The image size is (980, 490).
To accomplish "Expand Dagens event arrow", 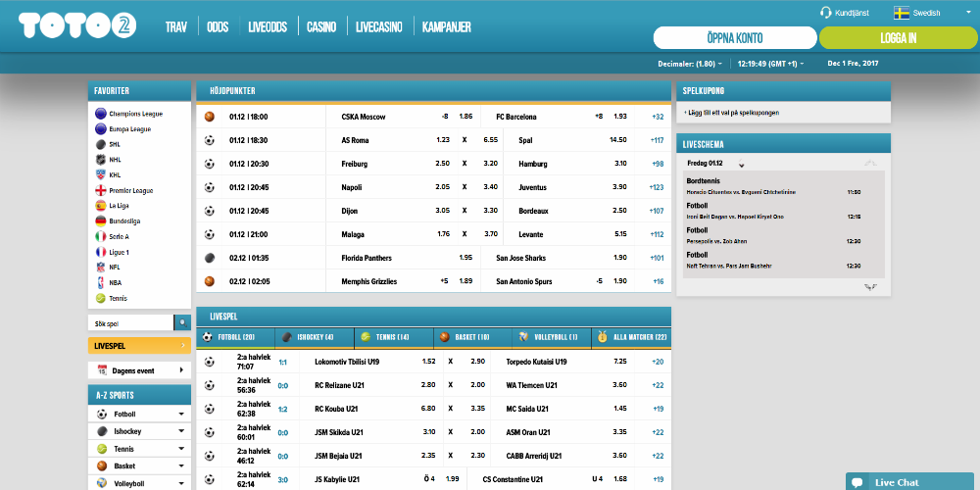I will point(181,370).
